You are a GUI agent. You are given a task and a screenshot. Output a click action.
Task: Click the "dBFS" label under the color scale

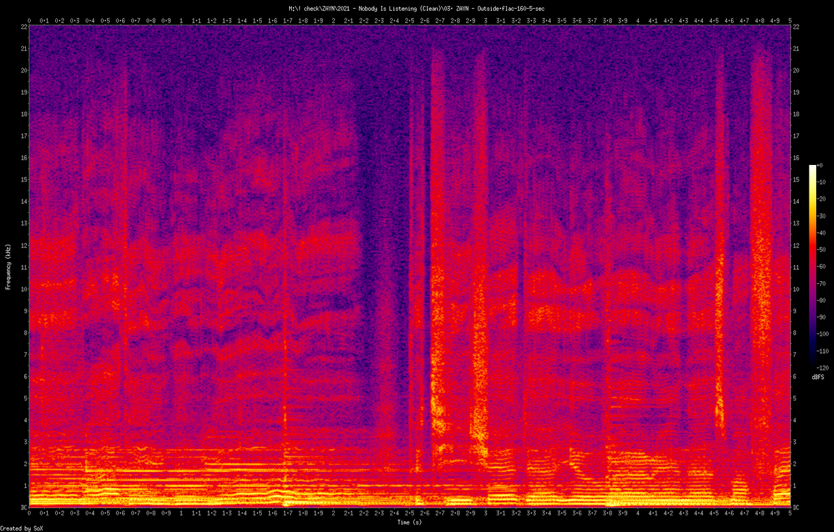click(818, 378)
